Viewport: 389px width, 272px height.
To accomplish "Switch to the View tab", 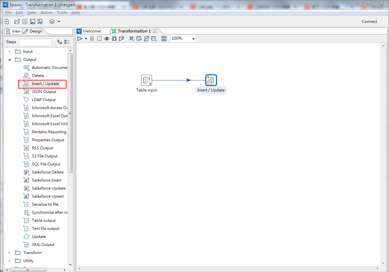I will (x=13, y=31).
